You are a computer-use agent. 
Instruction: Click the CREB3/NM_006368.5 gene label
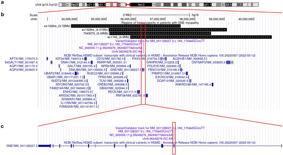point(112,84)
